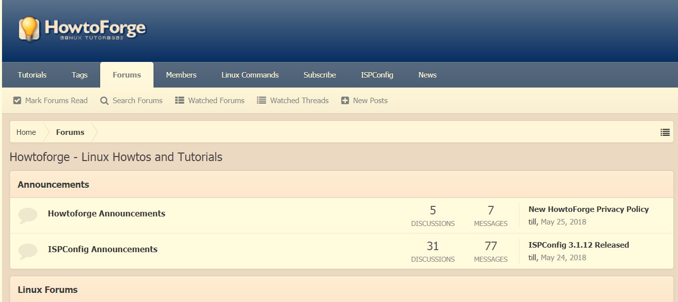Viewport: 678px width, 302px height.
Task: Go to Home in the breadcrumb
Action: pyautogui.click(x=26, y=132)
